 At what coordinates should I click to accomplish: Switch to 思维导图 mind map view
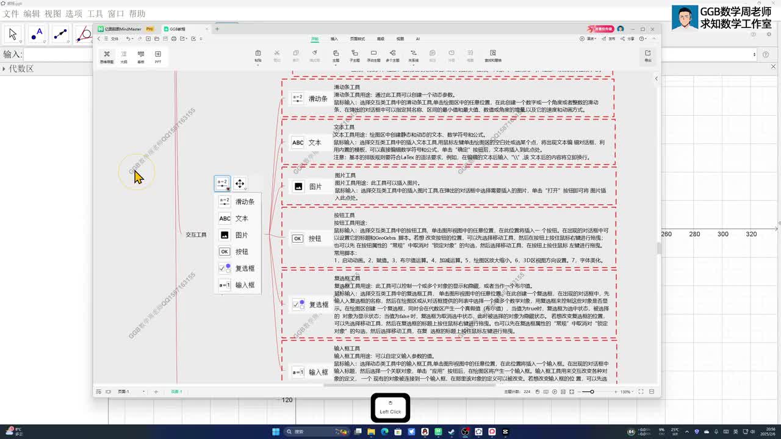click(x=107, y=57)
